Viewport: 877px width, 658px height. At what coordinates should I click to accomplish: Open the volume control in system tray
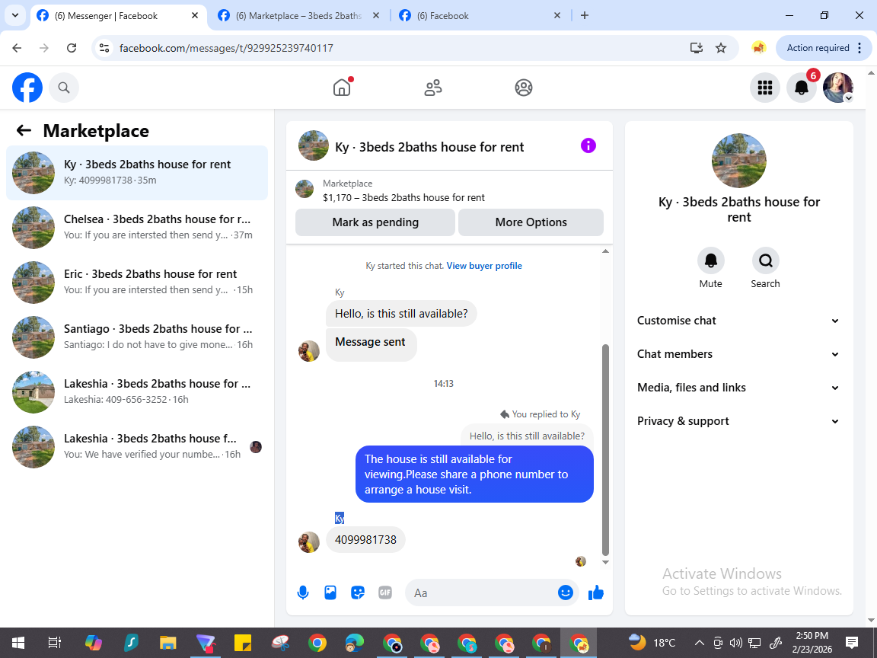[x=736, y=643]
